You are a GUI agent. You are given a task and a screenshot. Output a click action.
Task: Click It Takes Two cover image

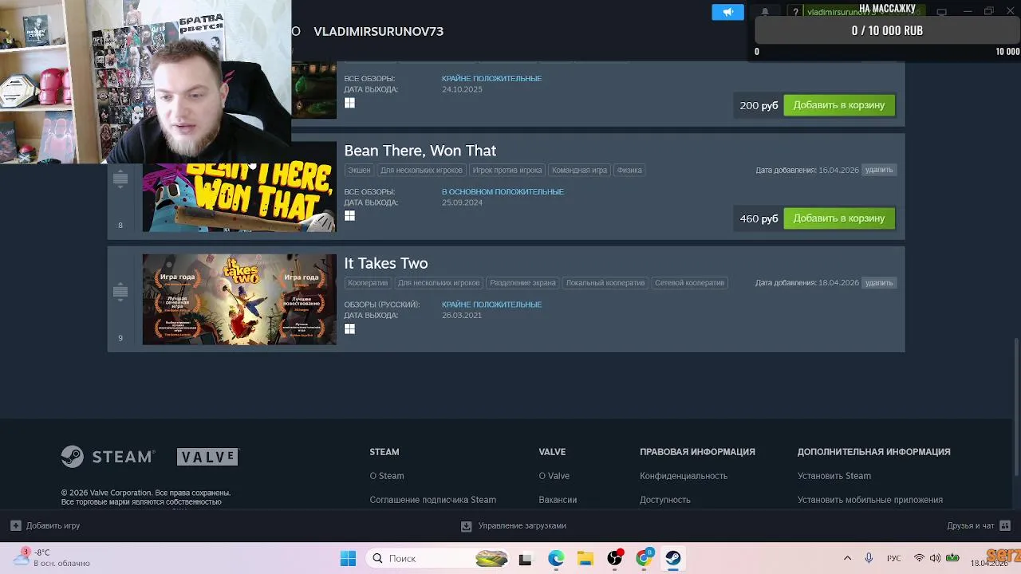tap(239, 300)
